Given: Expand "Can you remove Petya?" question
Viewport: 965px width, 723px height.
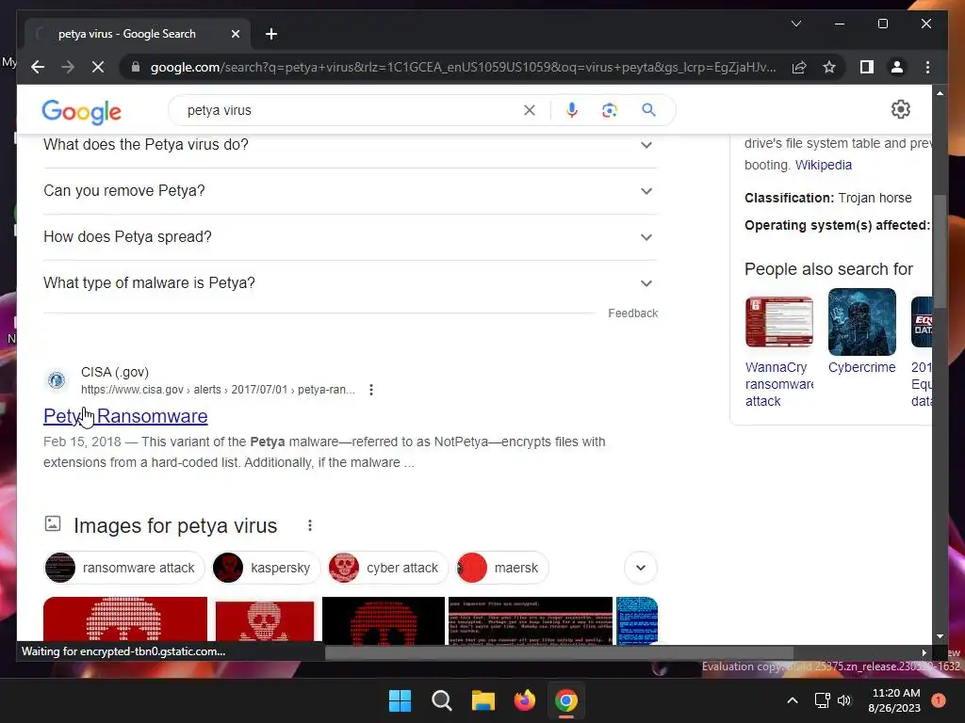Looking at the screenshot, I should (x=351, y=191).
